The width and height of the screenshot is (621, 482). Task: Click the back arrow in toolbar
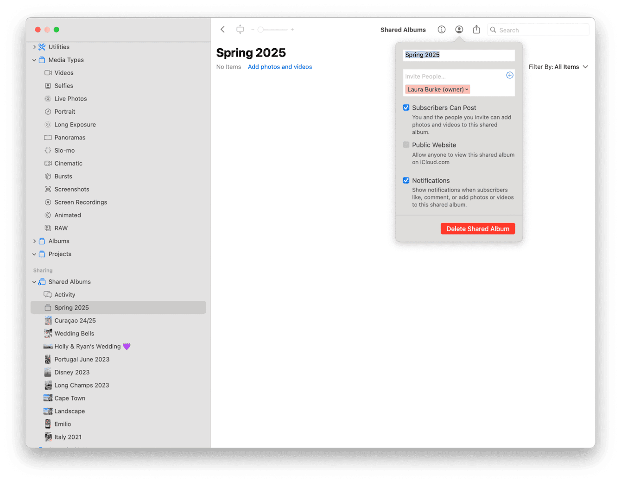[223, 30]
